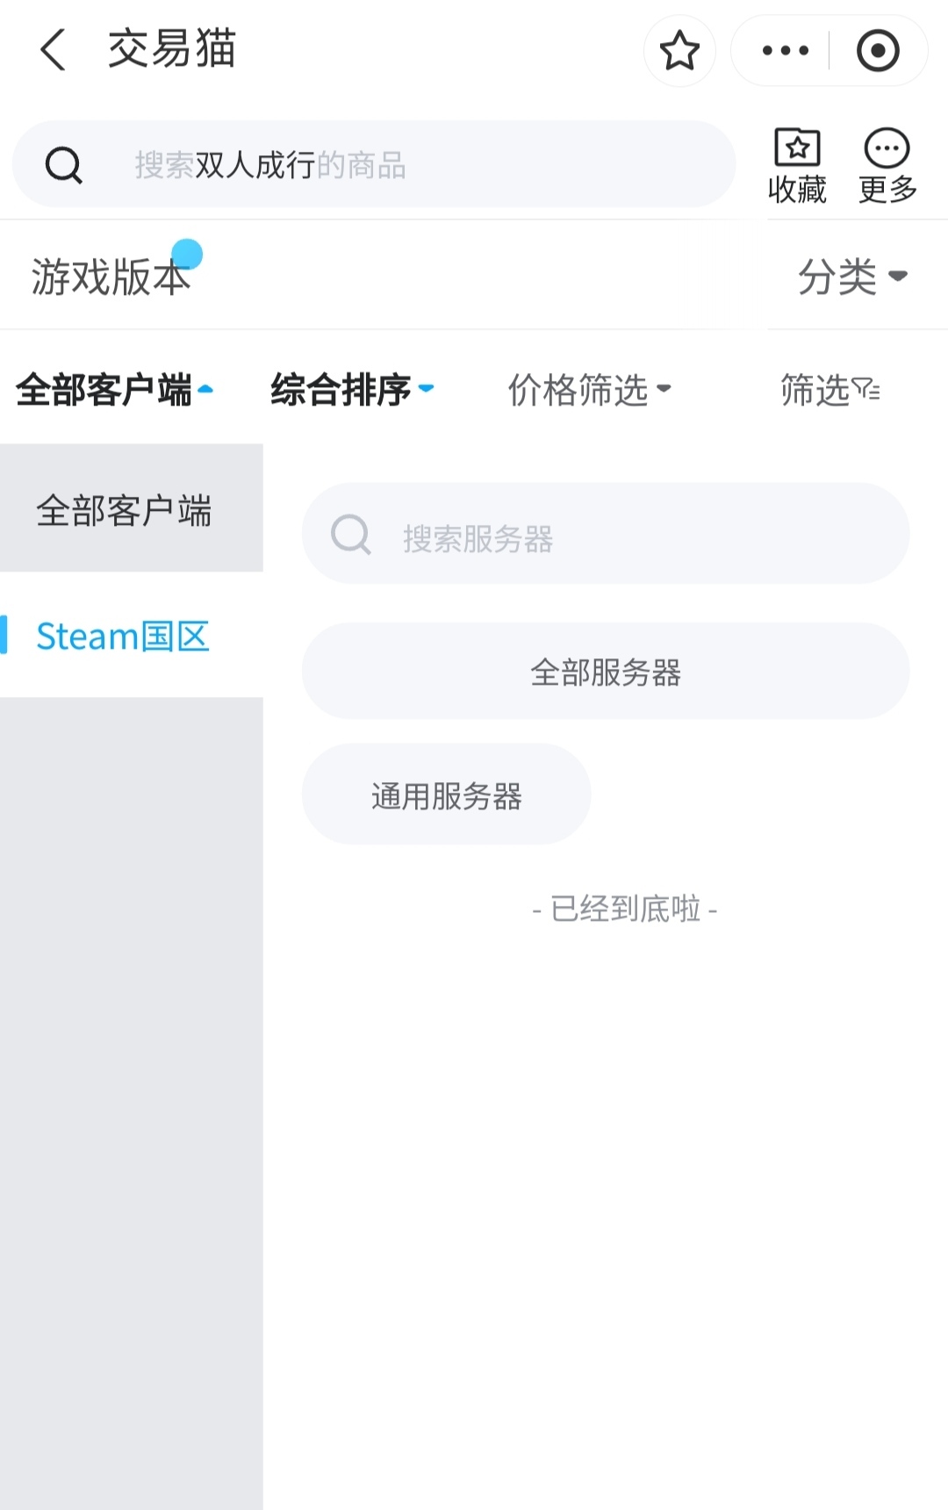Tap the magnifier icon in product search

(63, 164)
